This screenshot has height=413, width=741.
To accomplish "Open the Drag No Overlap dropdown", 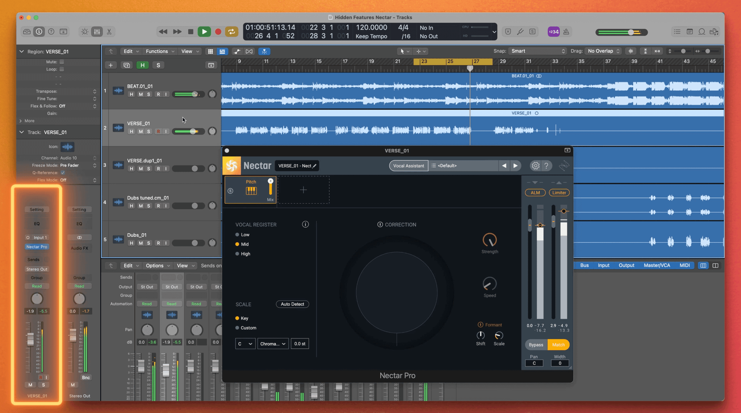I will coord(603,51).
